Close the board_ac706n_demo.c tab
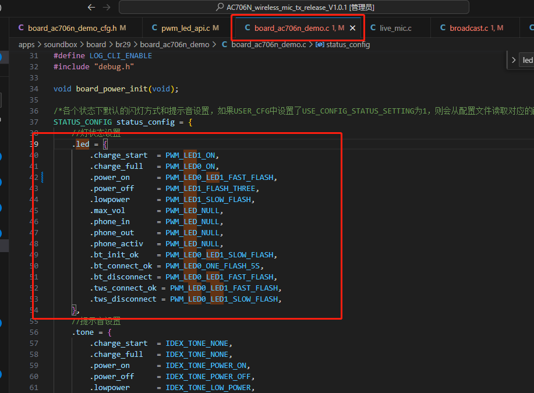The height and width of the screenshot is (393, 534). 353,28
